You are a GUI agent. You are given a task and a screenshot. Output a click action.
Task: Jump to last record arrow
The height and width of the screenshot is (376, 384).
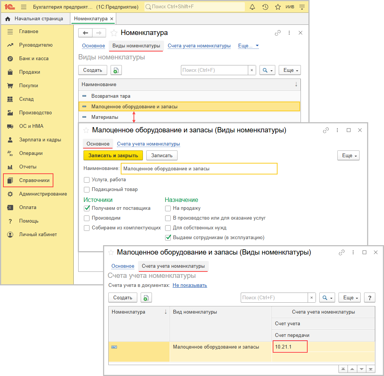pyautogui.click(x=370, y=369)
